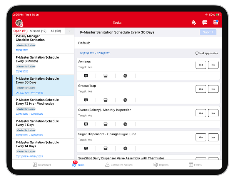The image size is (234, 181).
Task: Enable the Not applicable radio button
Action: pyautogui.click(x=197, y=53)
